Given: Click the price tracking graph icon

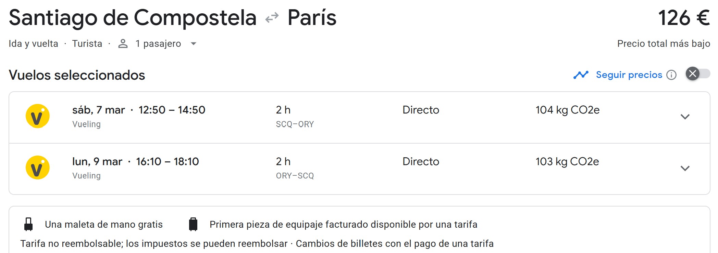Looking at the screenshot, I should coord(581,75).
